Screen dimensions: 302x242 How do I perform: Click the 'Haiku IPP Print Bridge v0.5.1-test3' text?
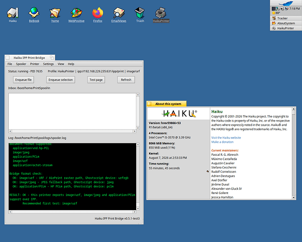[x=117, y=218]
